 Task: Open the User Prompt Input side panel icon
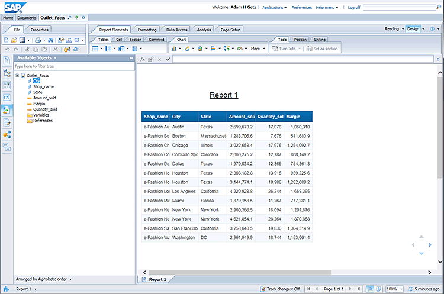7,98
